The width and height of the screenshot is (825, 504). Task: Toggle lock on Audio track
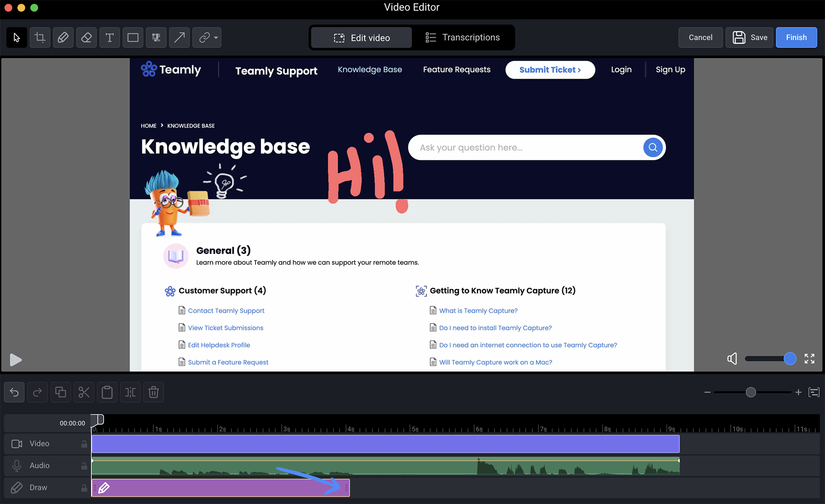84,466
